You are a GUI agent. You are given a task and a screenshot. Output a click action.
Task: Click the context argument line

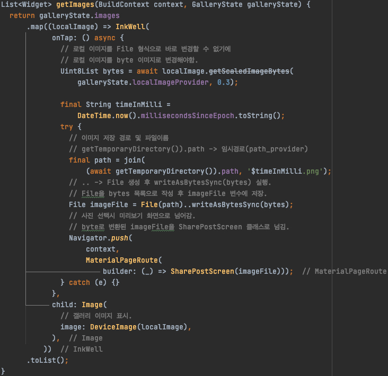[102, 249]
